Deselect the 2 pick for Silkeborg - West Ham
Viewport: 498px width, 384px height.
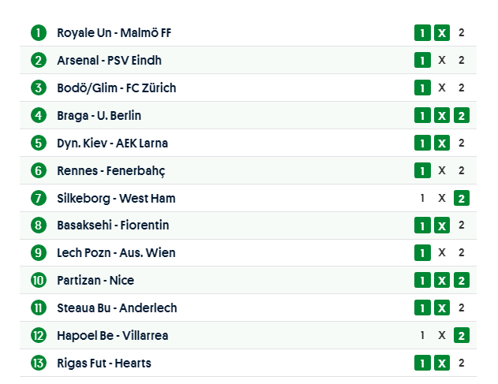(462, 198)
